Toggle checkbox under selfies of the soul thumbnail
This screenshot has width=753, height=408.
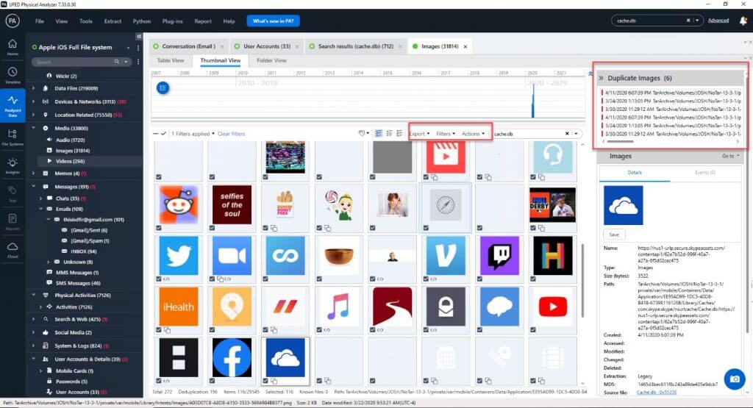click(x=213, y=228)
